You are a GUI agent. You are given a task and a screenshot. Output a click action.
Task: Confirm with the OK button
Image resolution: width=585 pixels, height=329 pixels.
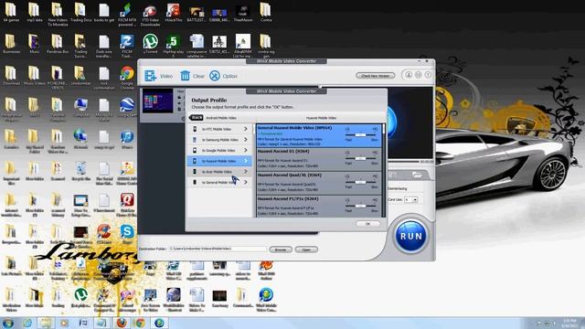[x=367, y=224]
